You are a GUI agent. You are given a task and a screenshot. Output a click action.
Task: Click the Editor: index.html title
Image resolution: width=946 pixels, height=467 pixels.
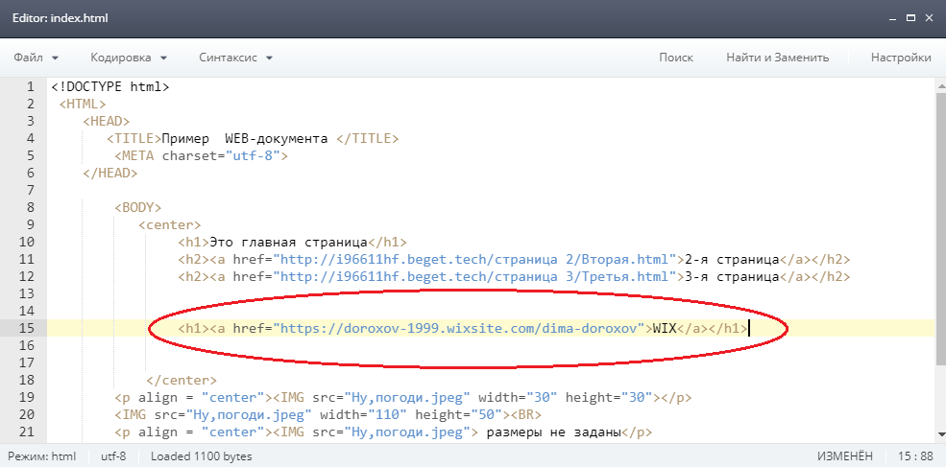(61, 18)
